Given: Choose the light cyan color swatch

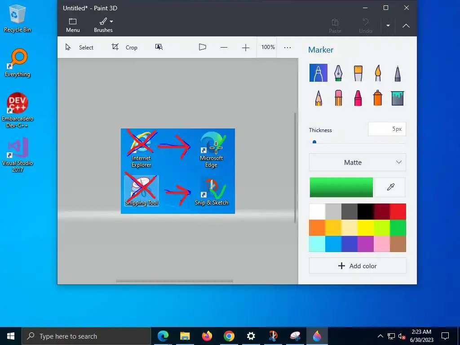Looking at the screenshot, I should (x=317, y=244).
